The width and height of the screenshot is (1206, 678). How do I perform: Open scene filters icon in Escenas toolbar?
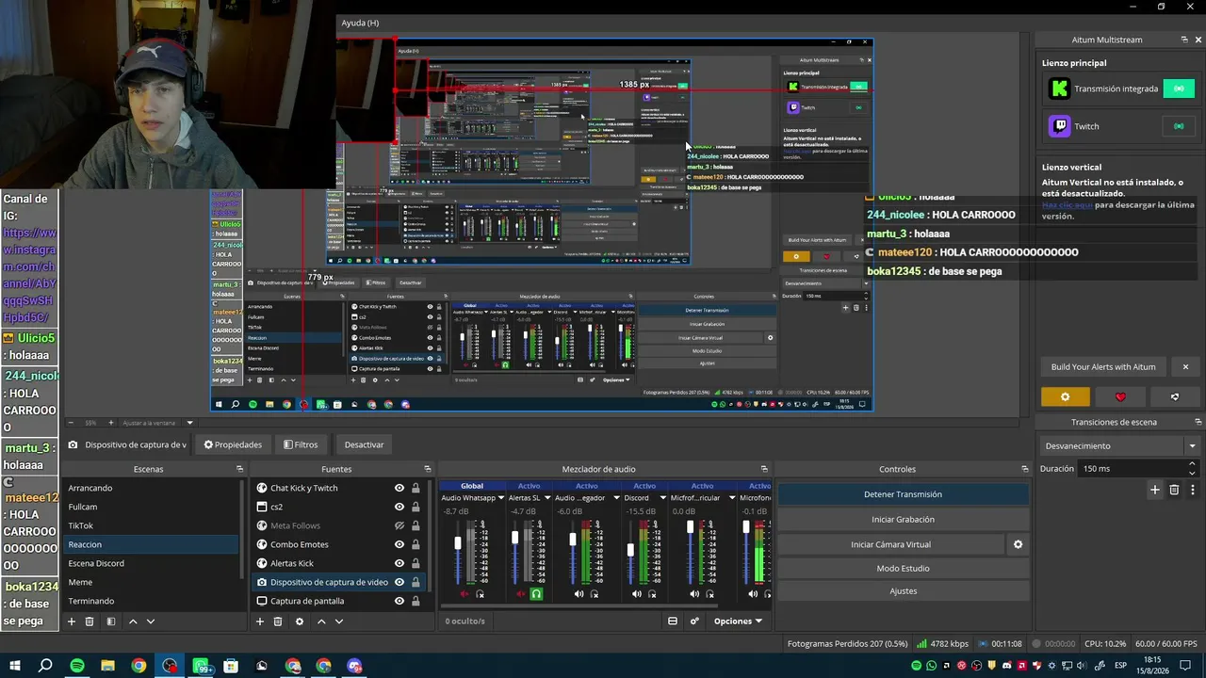110,621
